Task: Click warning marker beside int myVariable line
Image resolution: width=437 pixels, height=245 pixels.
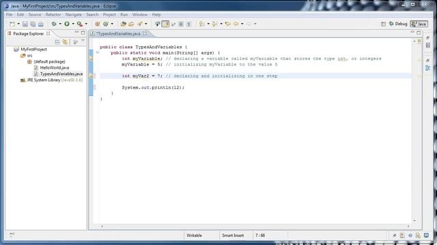Action: click(x=91, y=59)
